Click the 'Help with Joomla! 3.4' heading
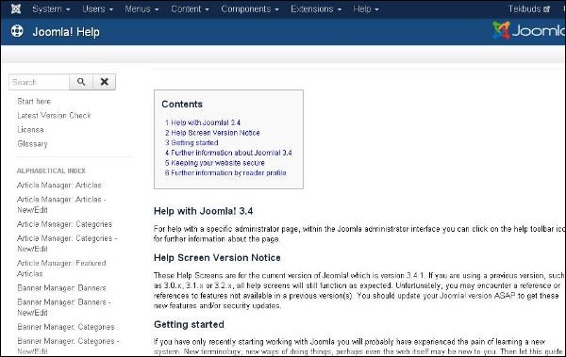The width and height of the screenshot is (566, 357). click(x=204, y=211)
